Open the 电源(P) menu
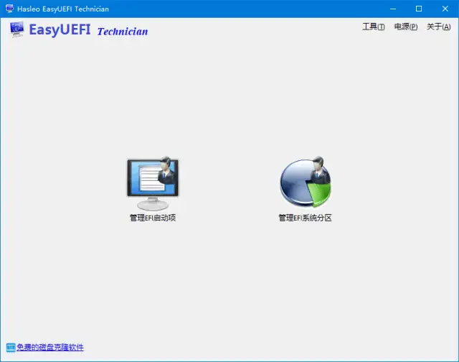 point(406,27)
